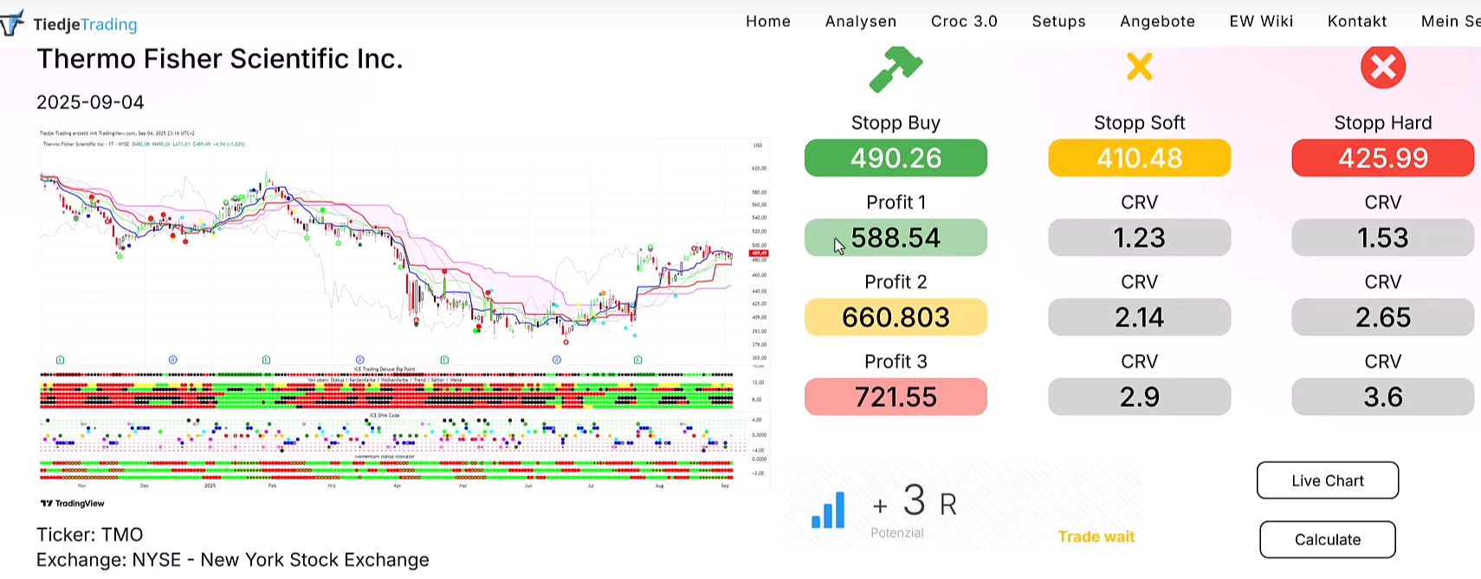1481x579 pixels.
Task: Navigate to the Kontakt page
Action: (x=1357, y=22)
